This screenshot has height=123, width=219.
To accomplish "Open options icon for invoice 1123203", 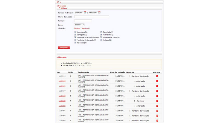I will click(x=157, y=121).
